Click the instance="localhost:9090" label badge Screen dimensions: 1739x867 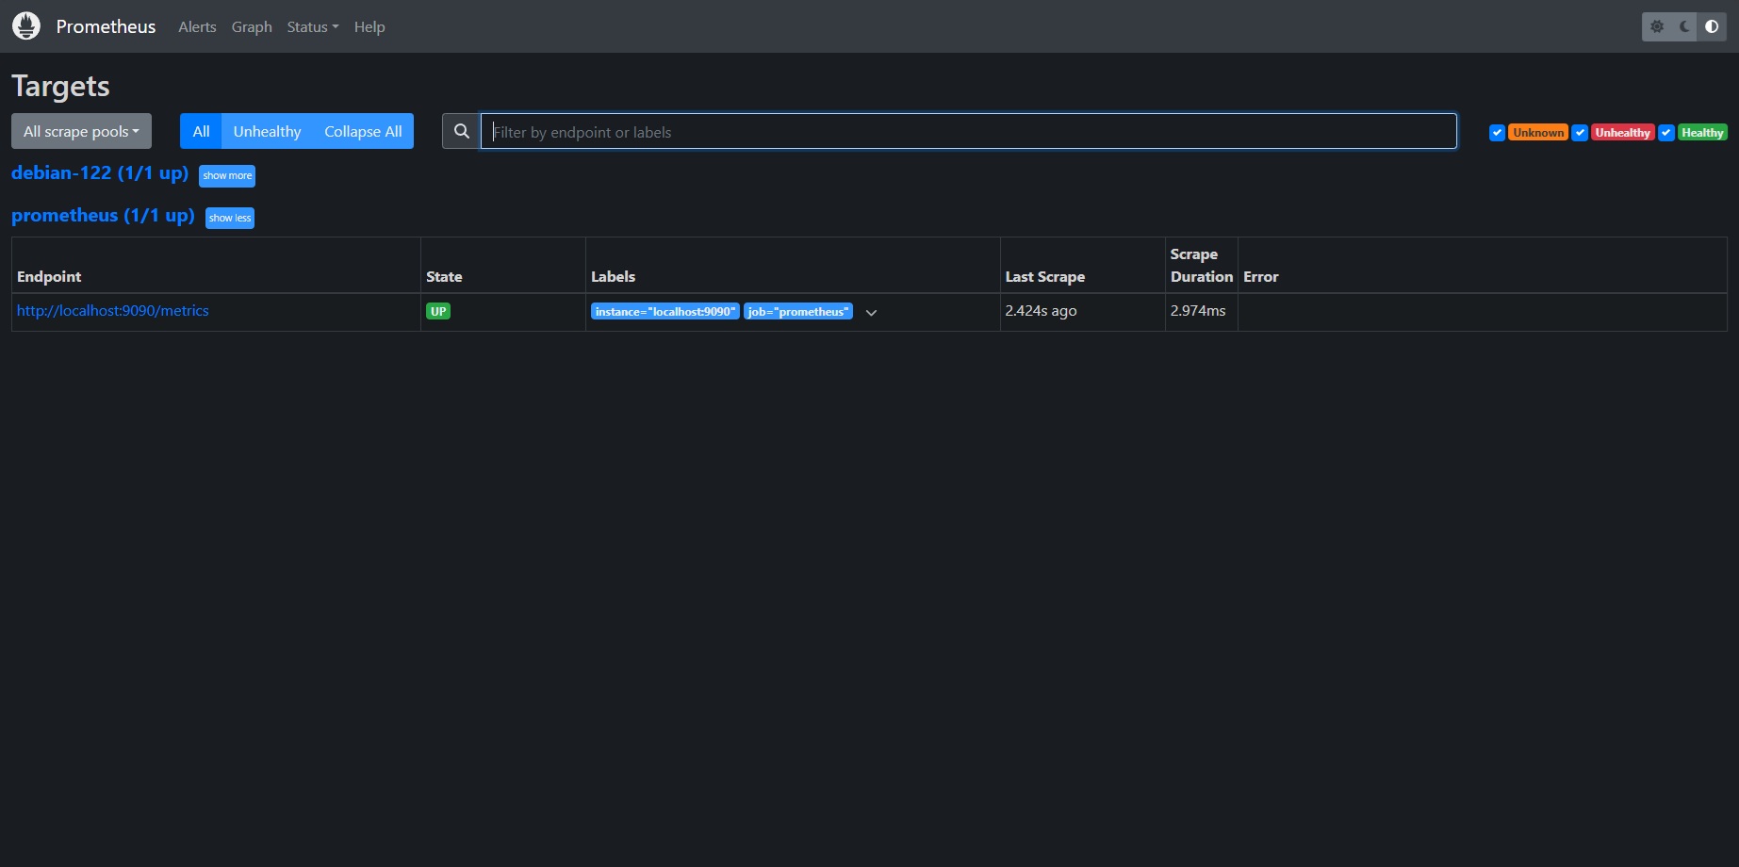665,312
